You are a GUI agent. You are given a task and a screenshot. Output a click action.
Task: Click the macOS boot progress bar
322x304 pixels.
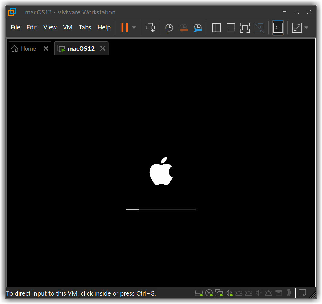tap(161, 209)
